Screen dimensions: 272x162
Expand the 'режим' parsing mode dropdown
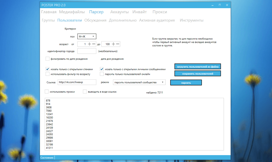tap(139, 82)
